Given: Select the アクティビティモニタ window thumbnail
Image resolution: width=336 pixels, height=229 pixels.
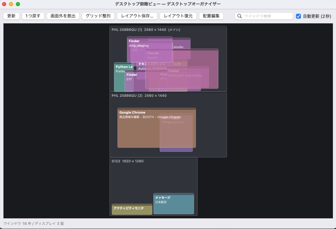Looking at the screenshot, I should (x=132, y=209).
